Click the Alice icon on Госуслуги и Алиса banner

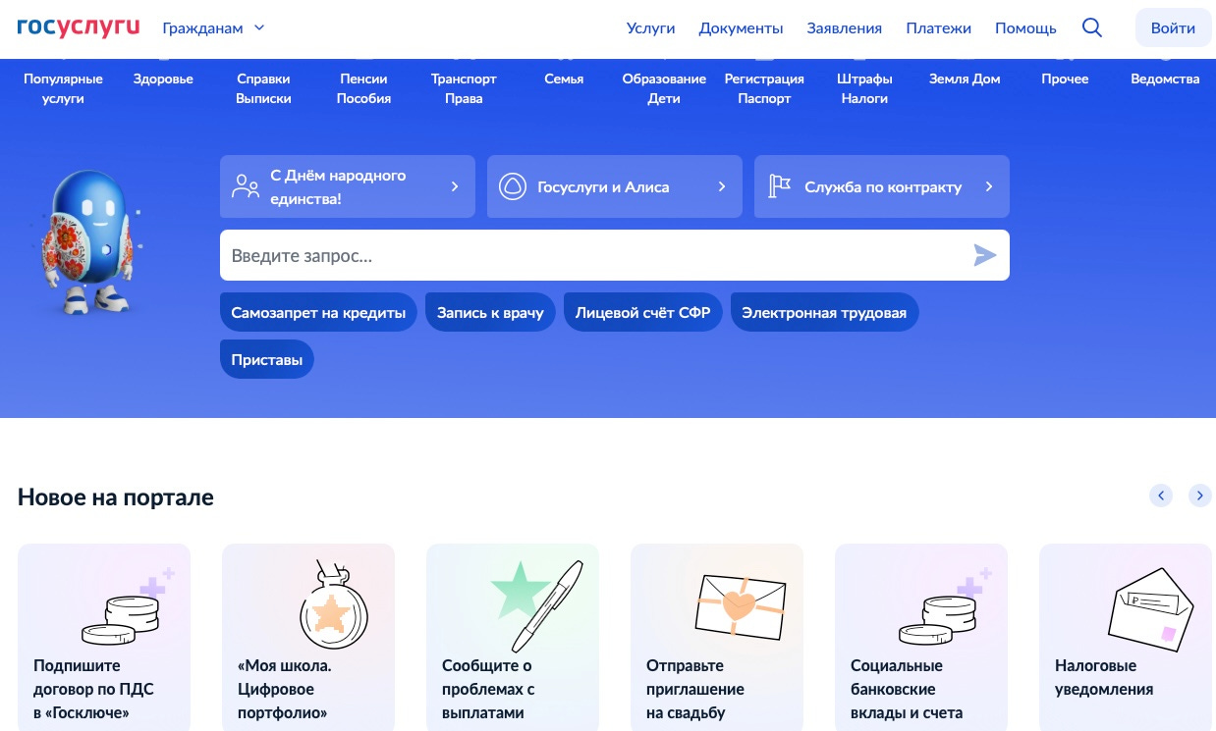coord(513,186)
